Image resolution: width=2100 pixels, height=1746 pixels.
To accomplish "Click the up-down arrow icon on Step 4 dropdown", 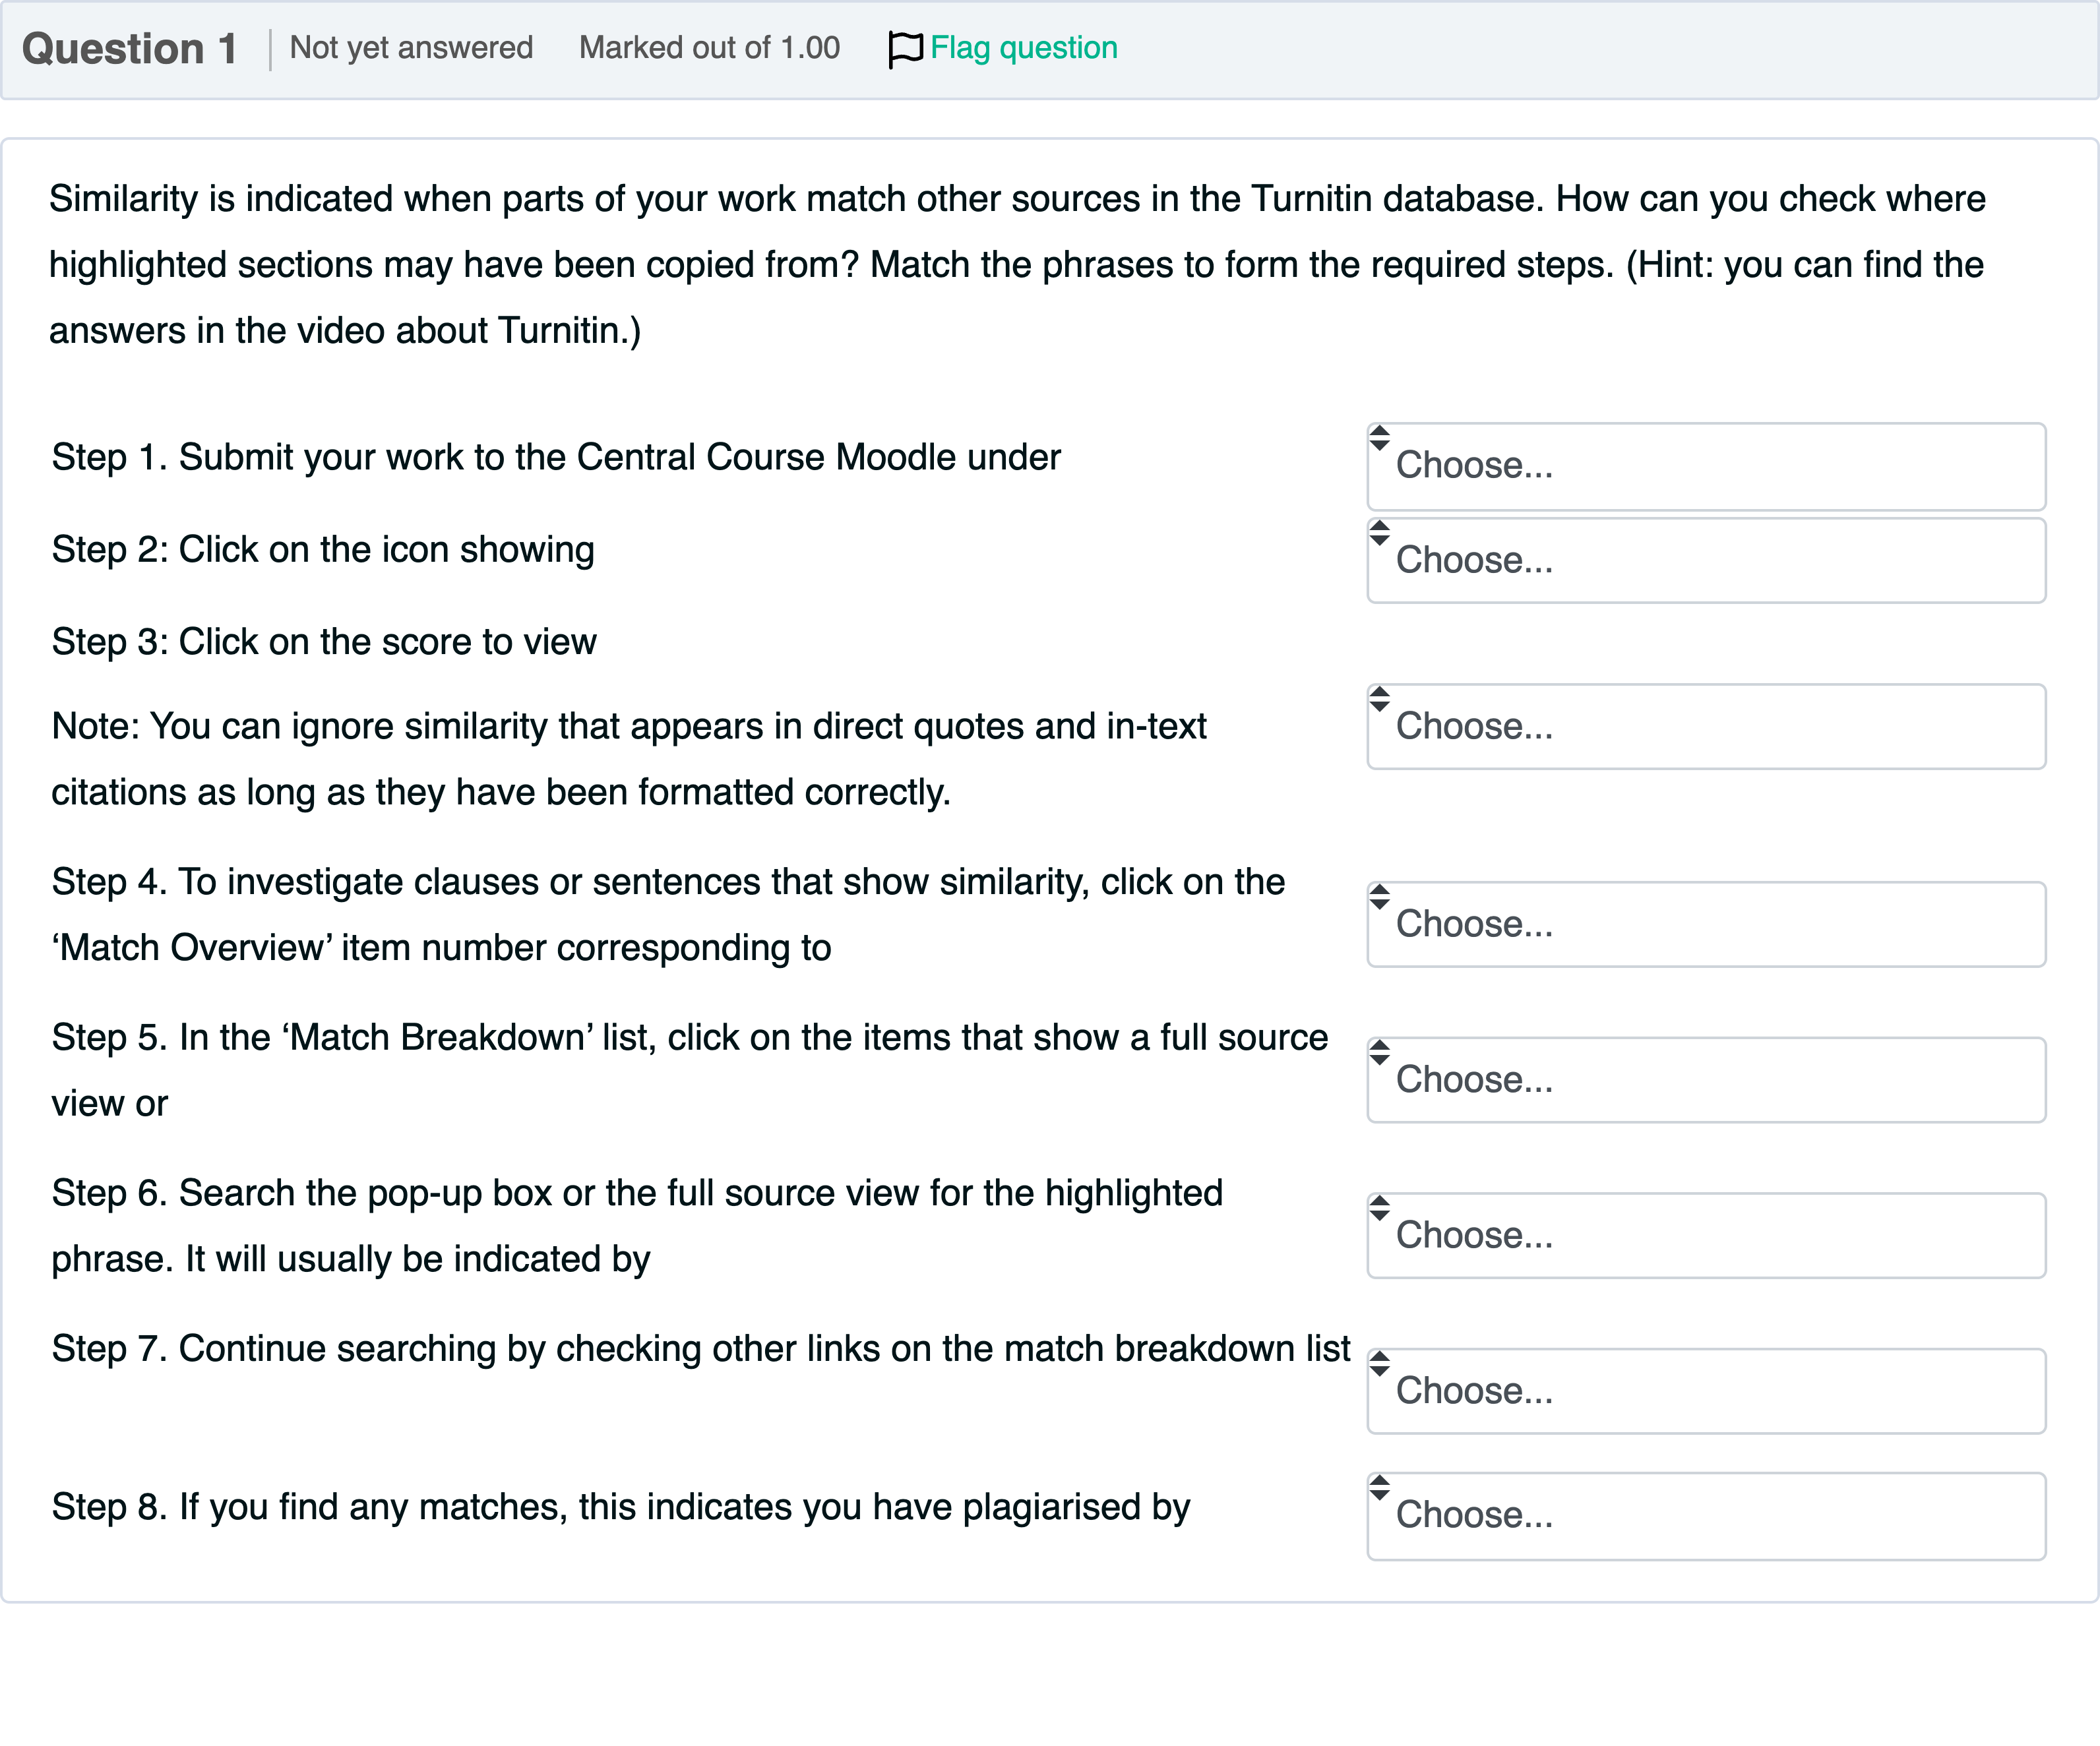I will [x=1380, y=896].
